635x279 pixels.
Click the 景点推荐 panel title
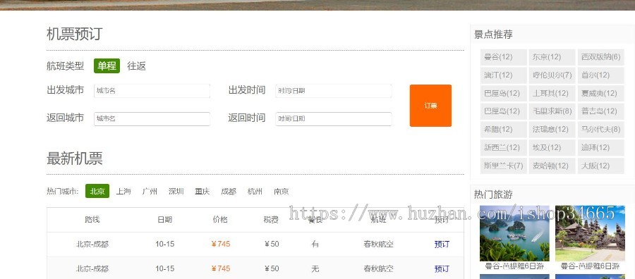[x=493, y=35]
